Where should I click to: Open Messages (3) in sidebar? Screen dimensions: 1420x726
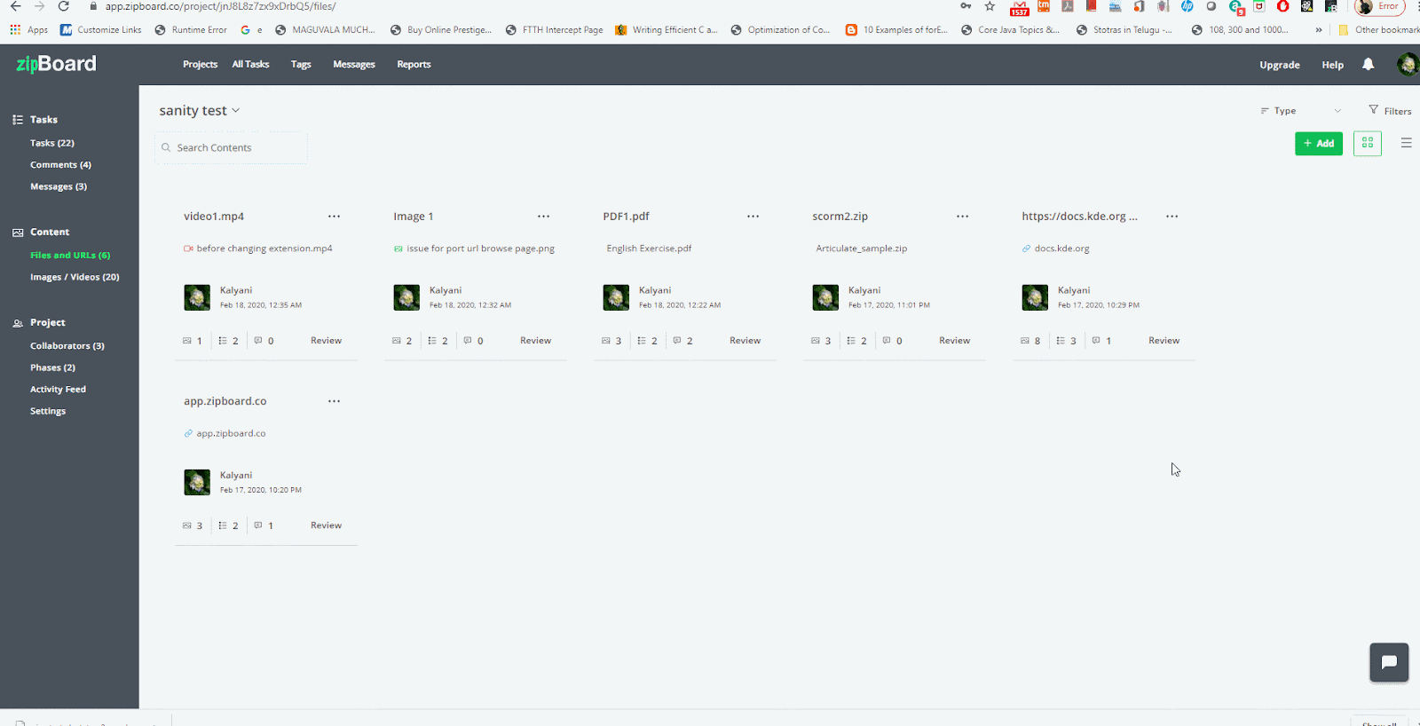59,187
